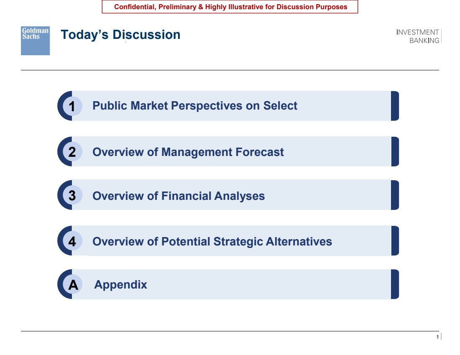Click dark blue end cap of section 3

point(395,195)
